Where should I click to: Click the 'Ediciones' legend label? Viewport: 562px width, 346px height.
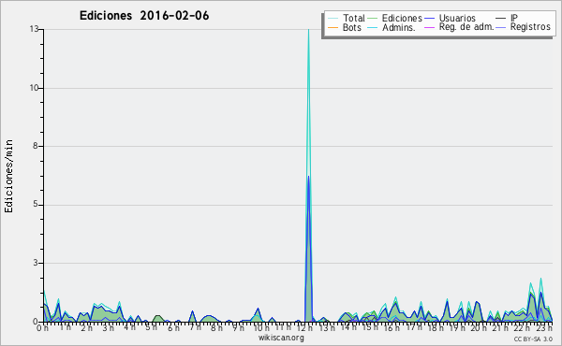point(402,18)
